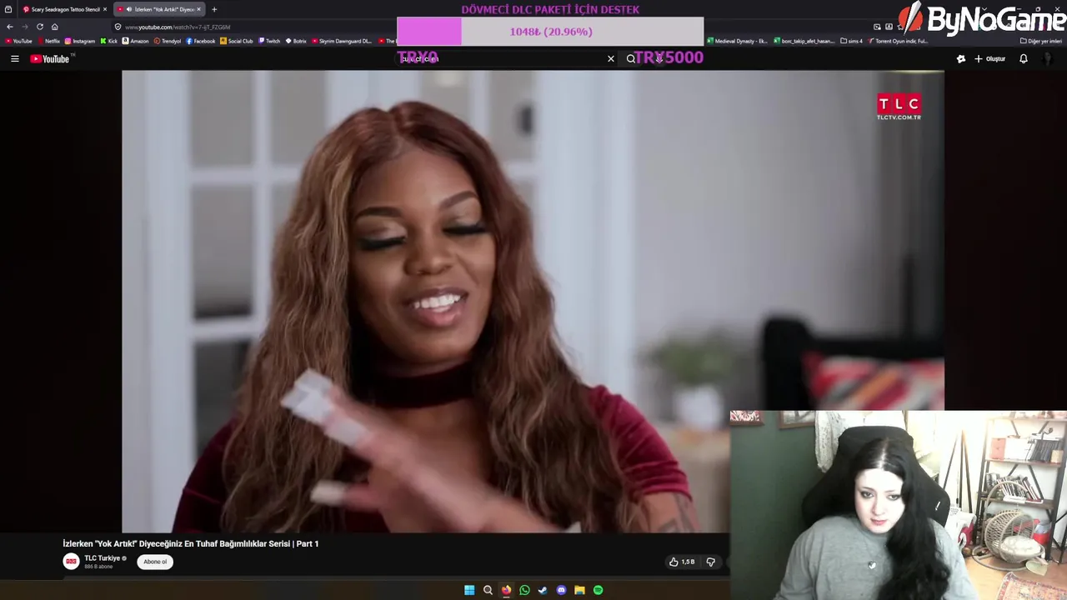
Task: Clear the YouTube search box text
Action: [611, 59]
